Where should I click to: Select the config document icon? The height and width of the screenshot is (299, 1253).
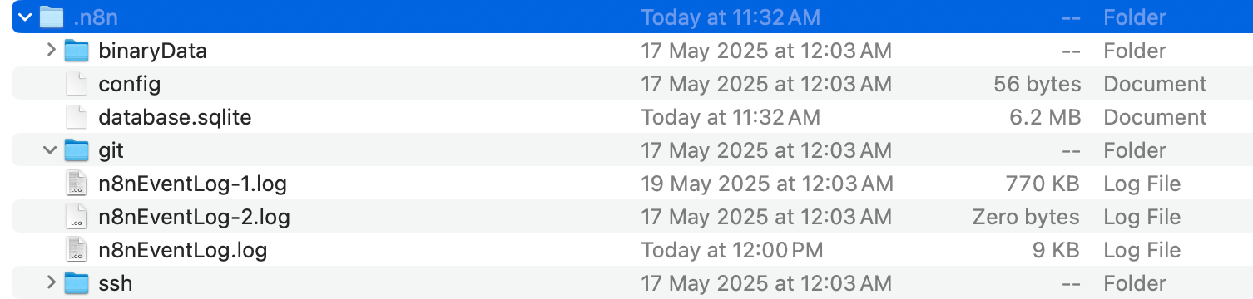[77, 84]
